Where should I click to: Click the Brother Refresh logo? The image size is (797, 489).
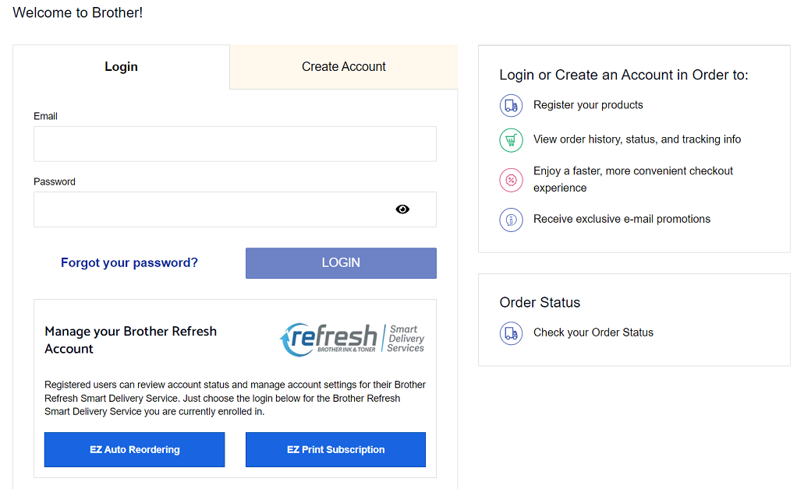[x=329, y=339]
